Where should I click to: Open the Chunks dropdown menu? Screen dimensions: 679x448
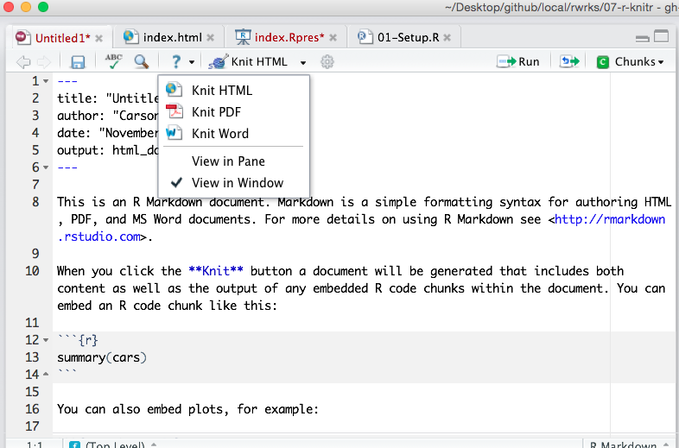tap(630, 62)
